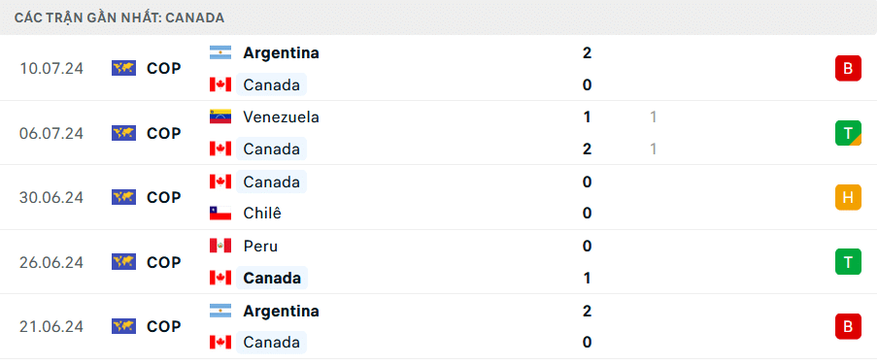This screenshot has height=364, width=878.
Task: Click the green T badge for Peru match
Action: pyautogui.click(x=848, y=261)
